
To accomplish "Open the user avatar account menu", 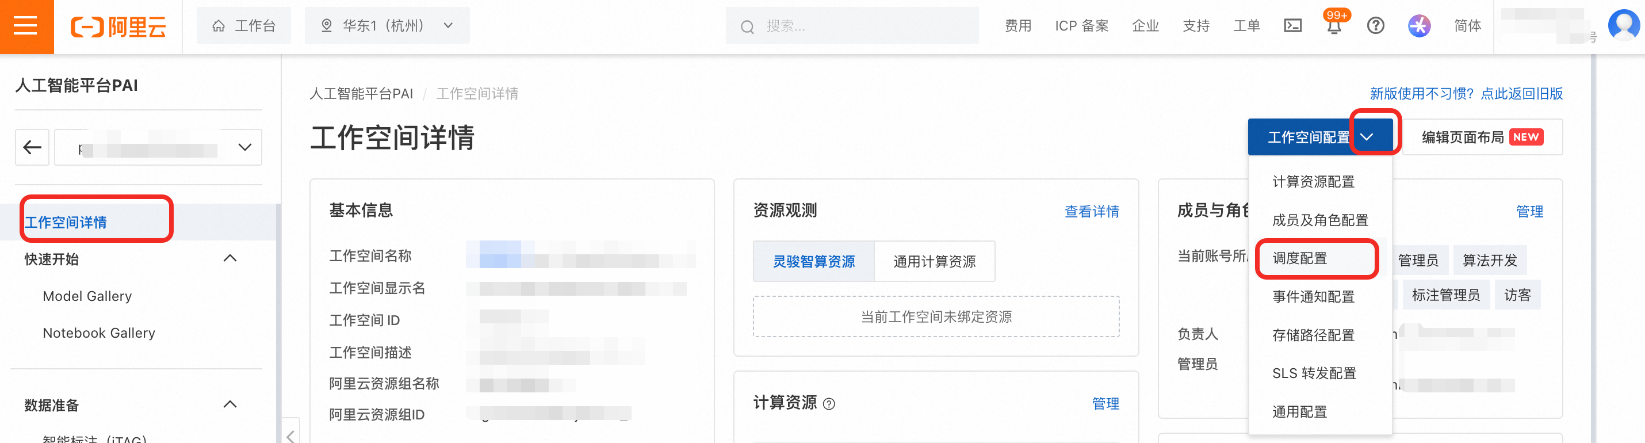I will [1623, 25].
